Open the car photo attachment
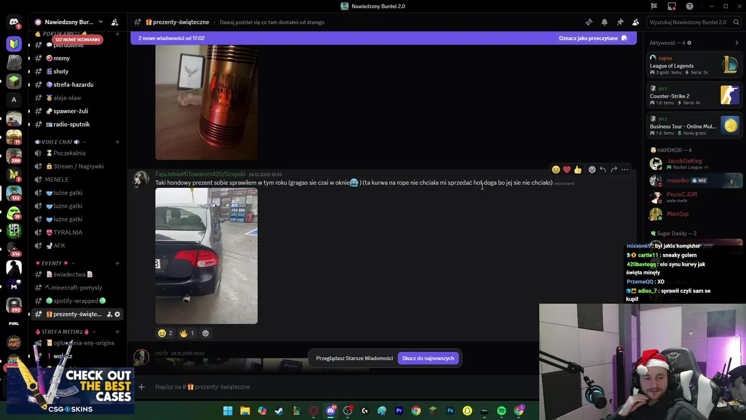The height and width of the screenshot is (420, 746). tap(206, 256)
